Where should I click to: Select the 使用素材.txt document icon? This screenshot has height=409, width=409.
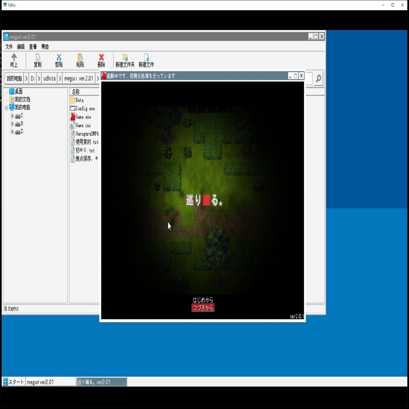[x=73, y=142]
